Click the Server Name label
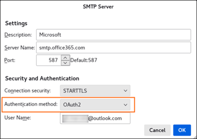 (20, 48)
